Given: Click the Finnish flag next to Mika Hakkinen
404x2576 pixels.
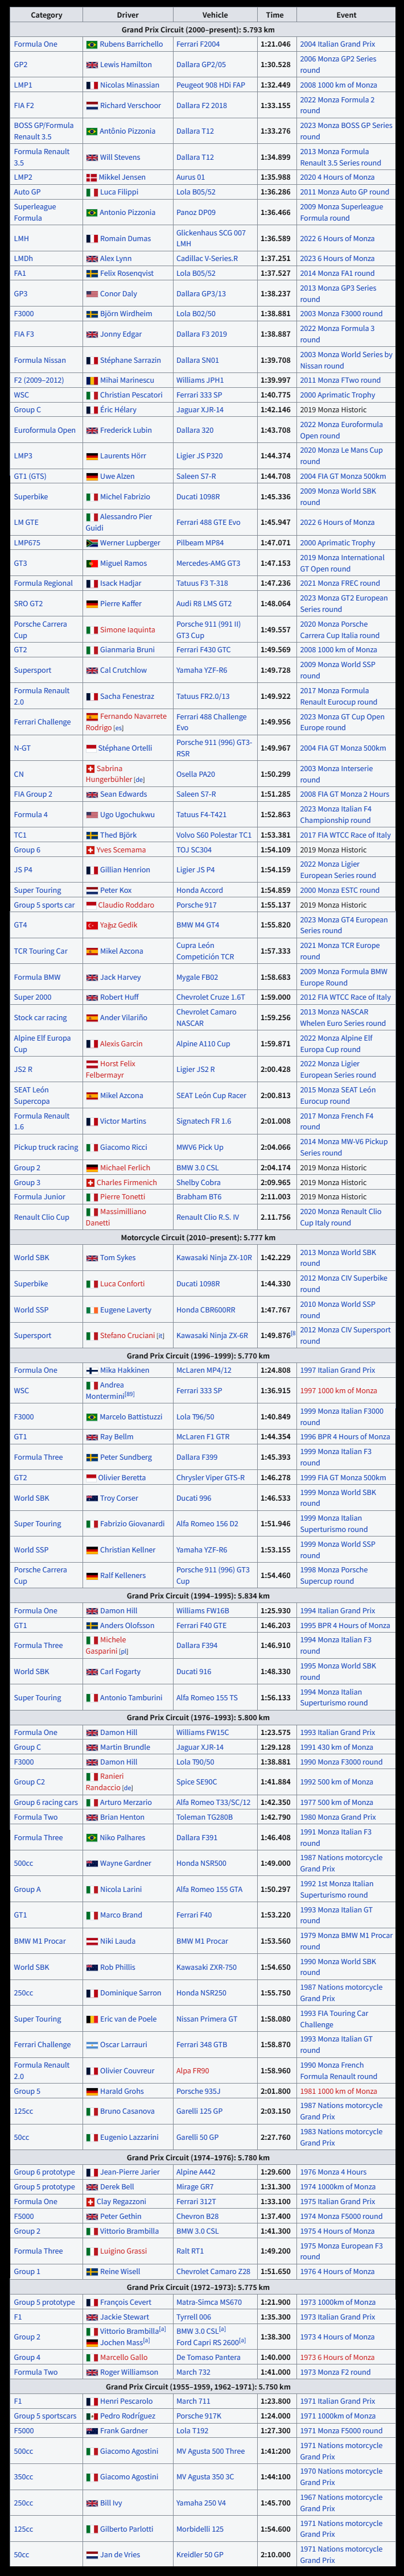Looking at the screenshot, I should [x=91, y=1370].
